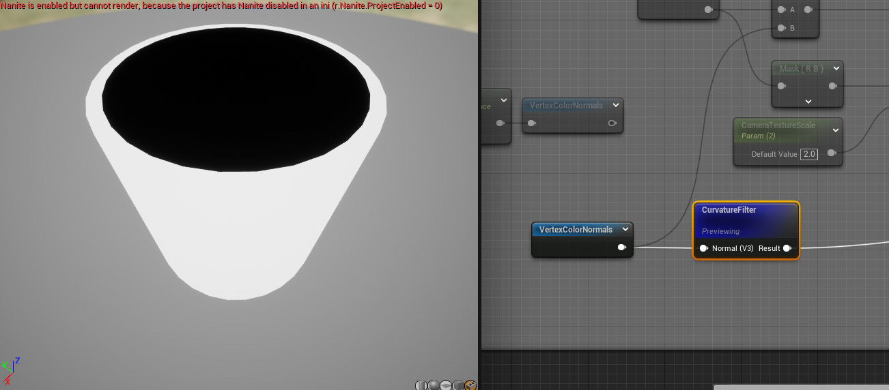
Task: Click CameraTextureScale output pin
Action: pyautogui.click(x=832, y=153)
